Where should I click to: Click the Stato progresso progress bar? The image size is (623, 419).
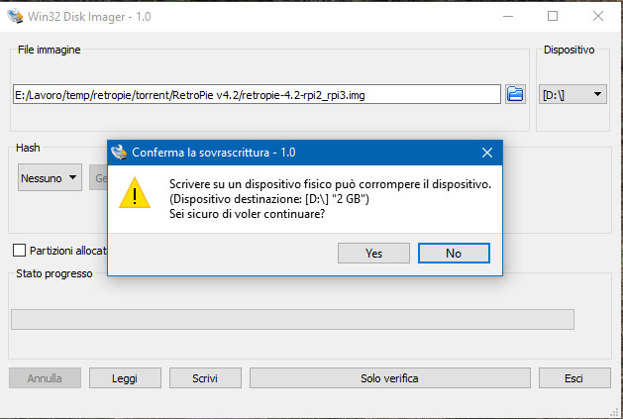292,319
